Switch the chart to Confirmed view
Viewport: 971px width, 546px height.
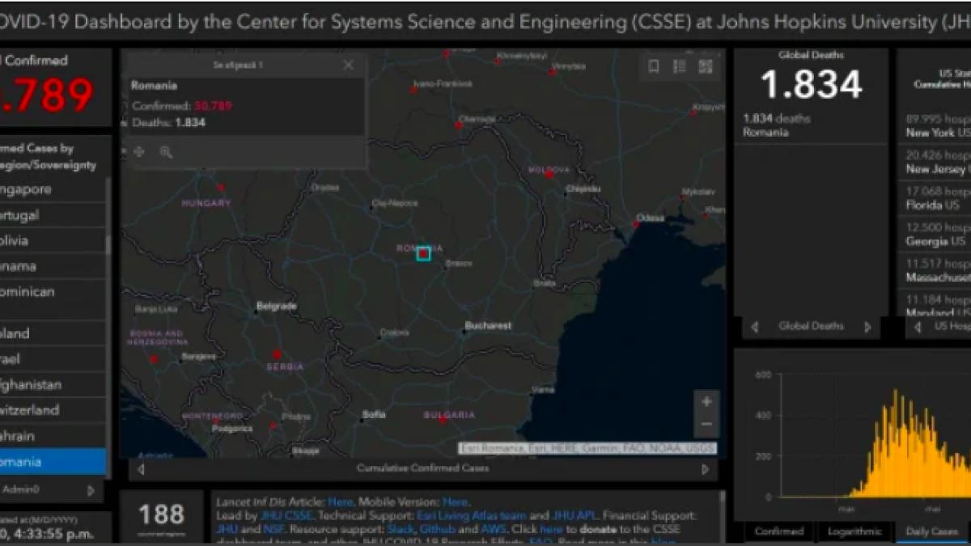(x=779, y=531)
